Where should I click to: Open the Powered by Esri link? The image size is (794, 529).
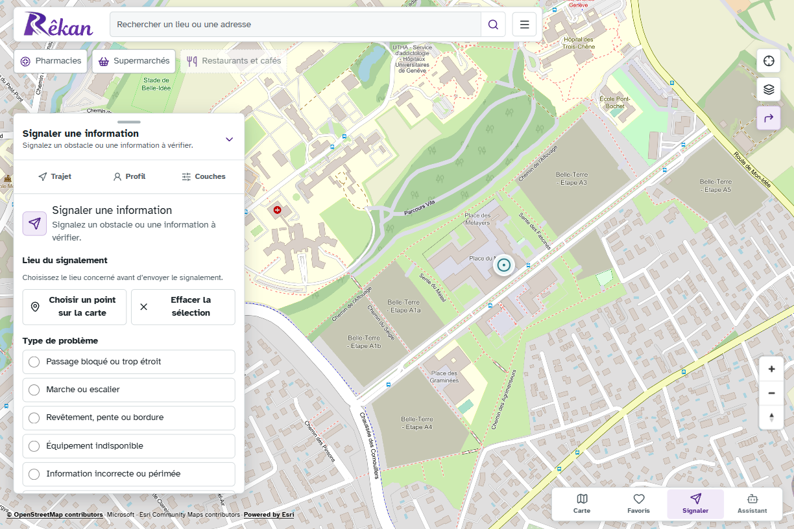click(269, 515)
